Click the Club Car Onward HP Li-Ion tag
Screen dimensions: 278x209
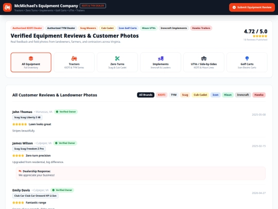[36, 196]
